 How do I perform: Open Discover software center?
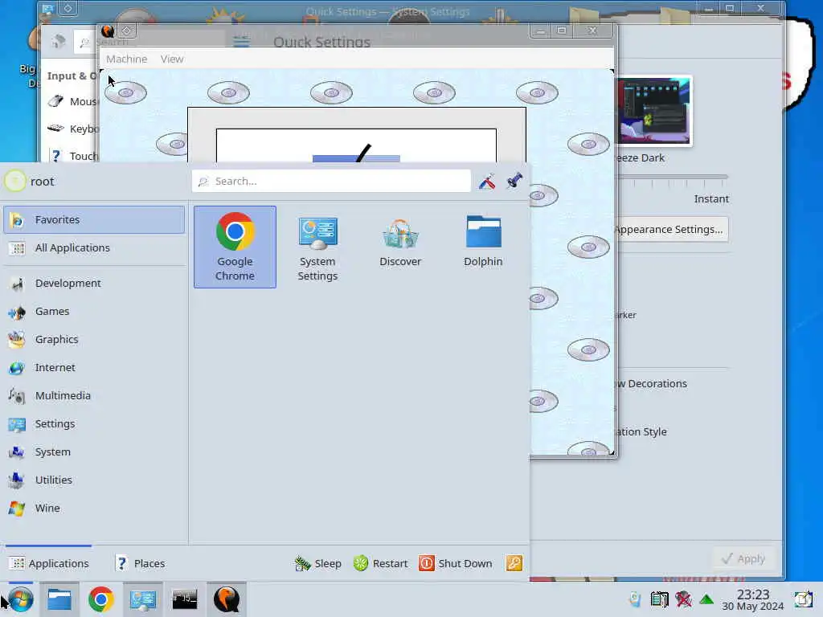point(400,247)
